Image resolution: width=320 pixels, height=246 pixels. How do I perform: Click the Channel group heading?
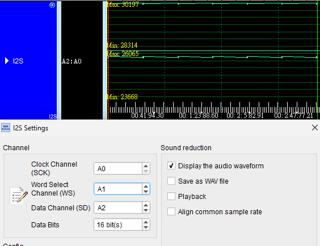(x=16, y=148)
